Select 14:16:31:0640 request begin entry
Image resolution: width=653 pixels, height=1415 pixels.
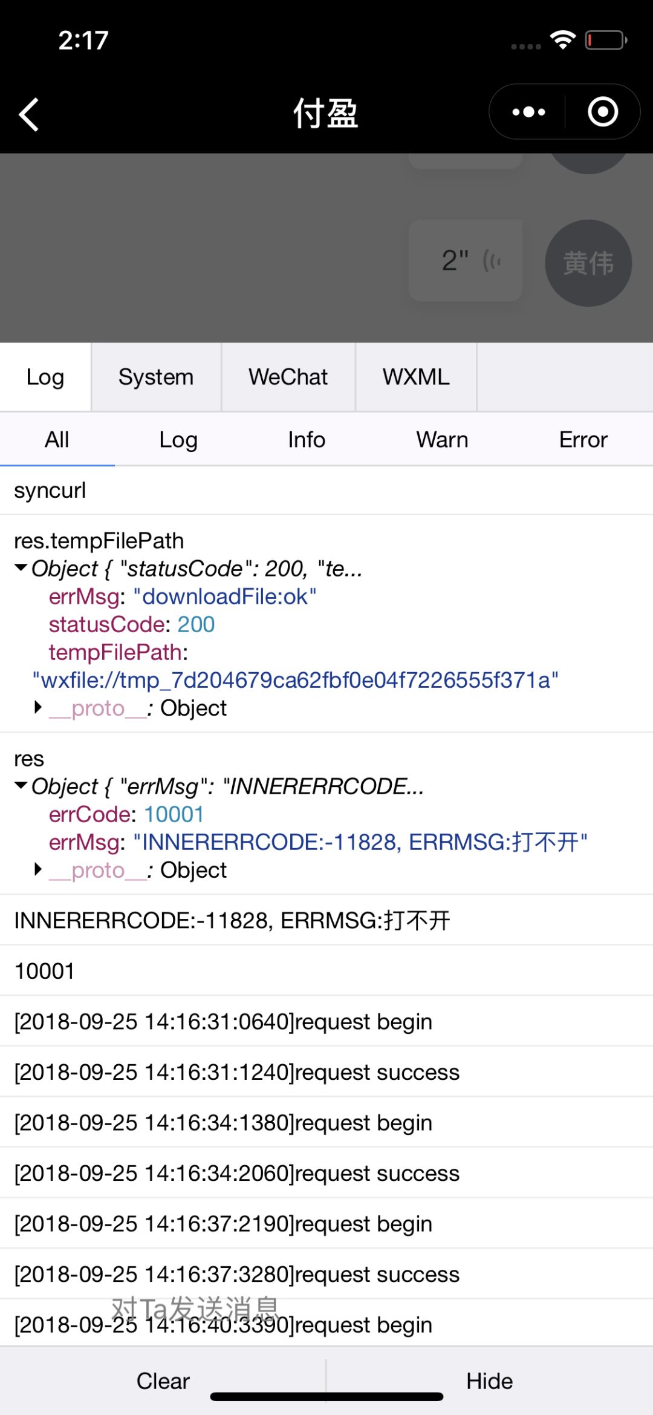point(326,1022)
